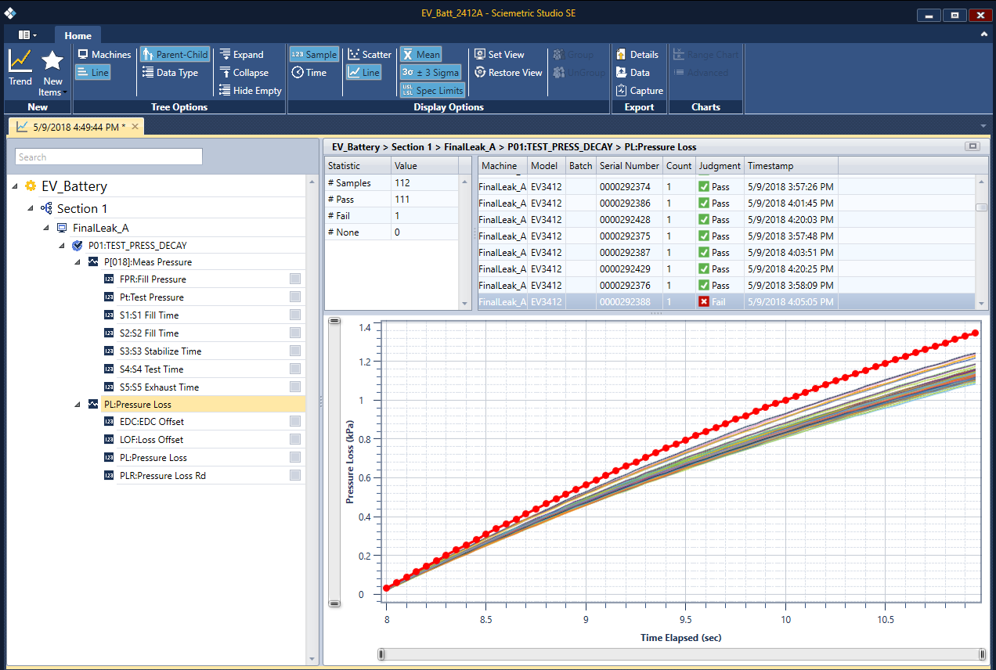
Task: Select row with serial 0000292374
Action: click(727, 186)
